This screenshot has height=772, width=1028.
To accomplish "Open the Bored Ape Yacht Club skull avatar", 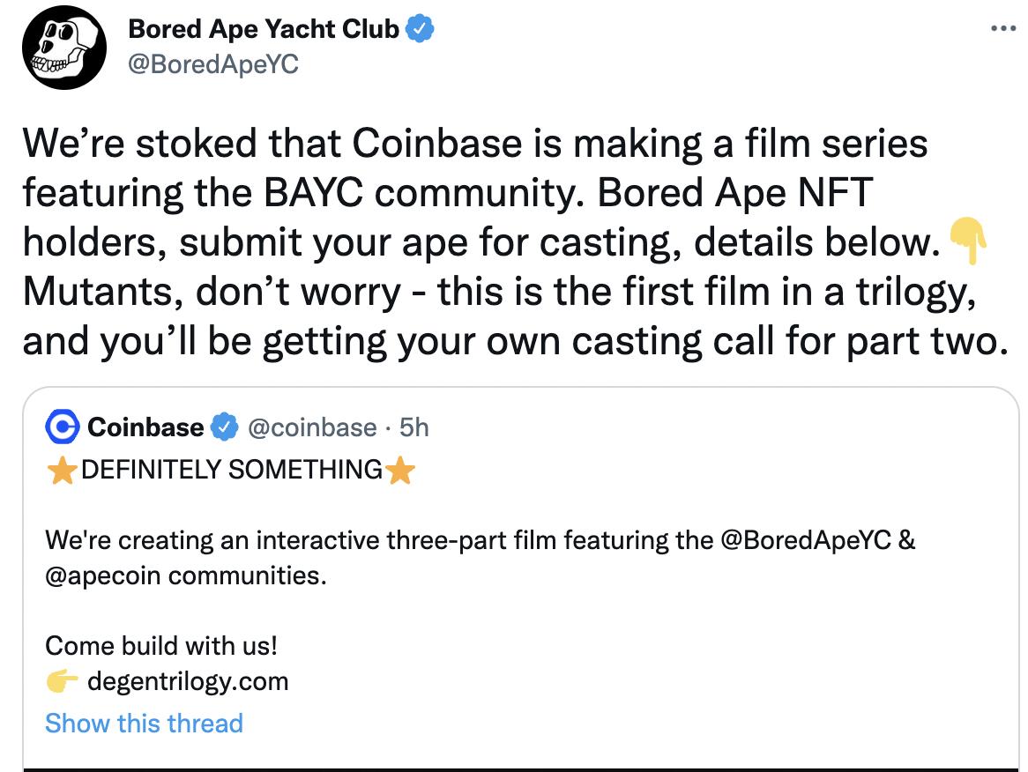I will point(63,48).
